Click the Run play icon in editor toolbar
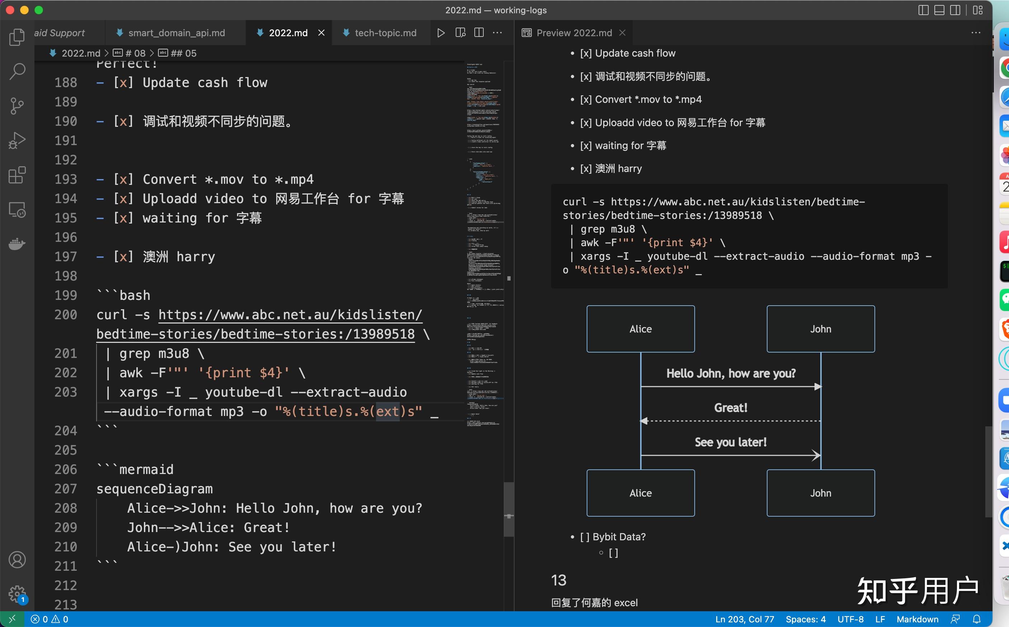Image resolution: width=1009 pixels, height=627 pixels. (441, 33)
